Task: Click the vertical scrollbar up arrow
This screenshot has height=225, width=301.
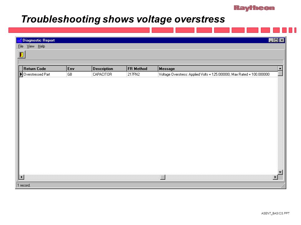Action: [280, 68]
